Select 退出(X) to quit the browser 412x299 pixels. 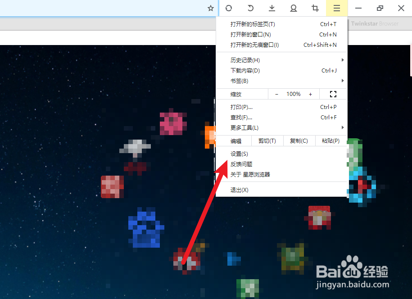239,190
